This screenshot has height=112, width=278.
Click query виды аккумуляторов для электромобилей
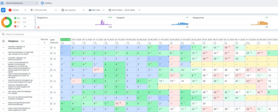(19, 104)
